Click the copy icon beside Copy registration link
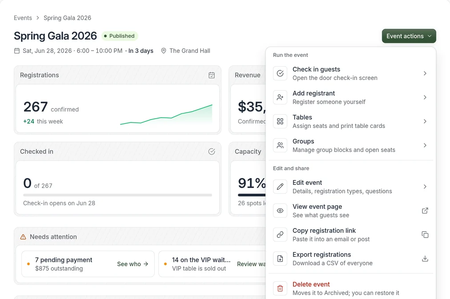The width and height of the screenshot is (450, 299). point(425,235)
